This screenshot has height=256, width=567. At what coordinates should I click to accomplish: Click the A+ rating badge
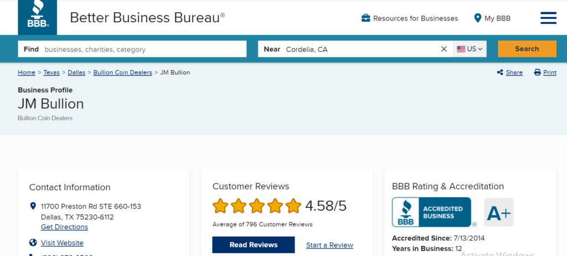point(499,212)
